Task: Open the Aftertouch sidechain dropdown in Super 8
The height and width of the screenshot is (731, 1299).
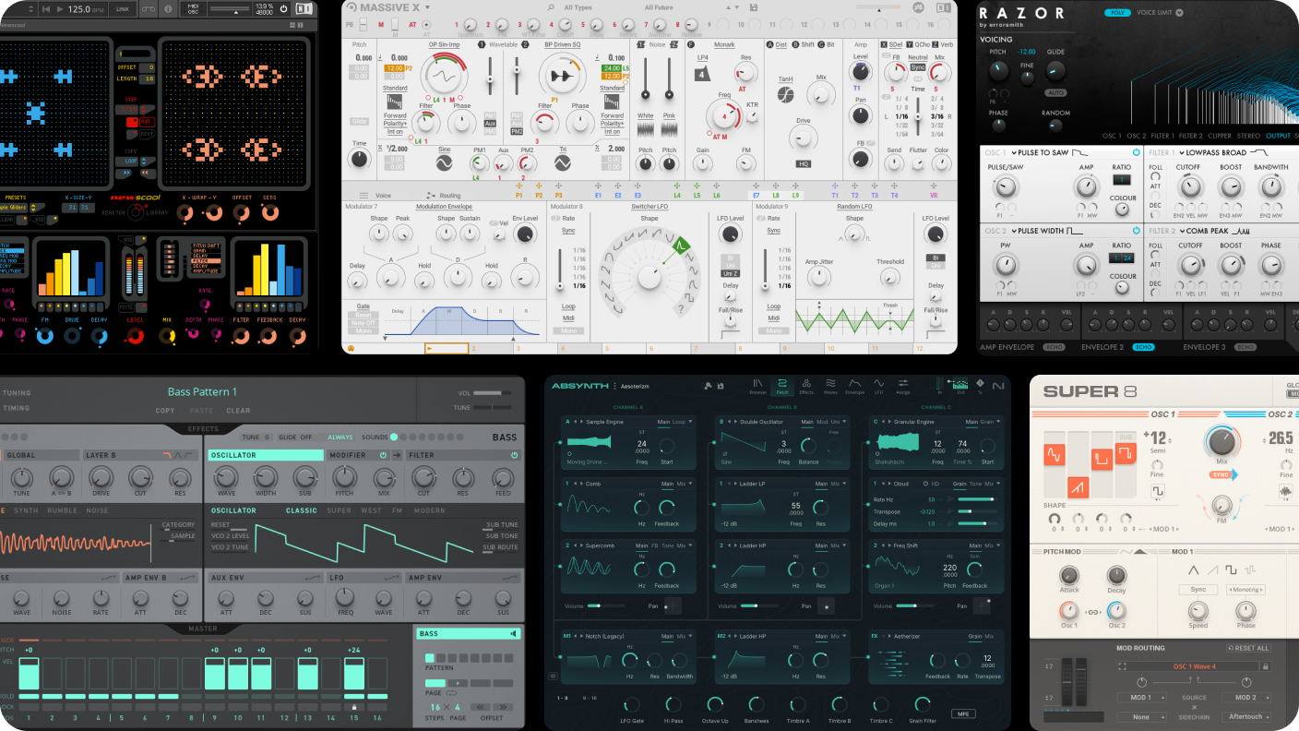Action: [1248, 717]
